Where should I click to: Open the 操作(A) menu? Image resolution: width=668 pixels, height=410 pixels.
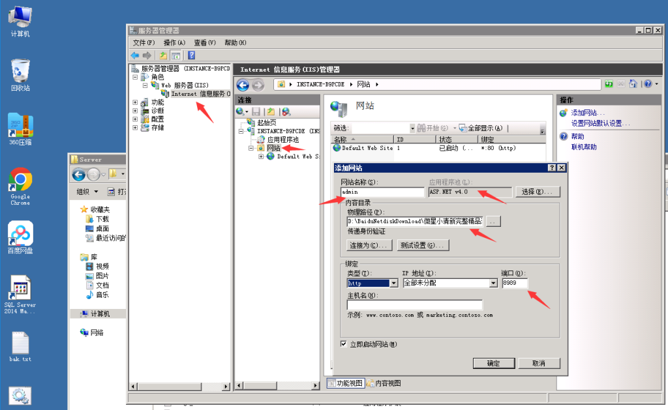[x=174, y=43]
